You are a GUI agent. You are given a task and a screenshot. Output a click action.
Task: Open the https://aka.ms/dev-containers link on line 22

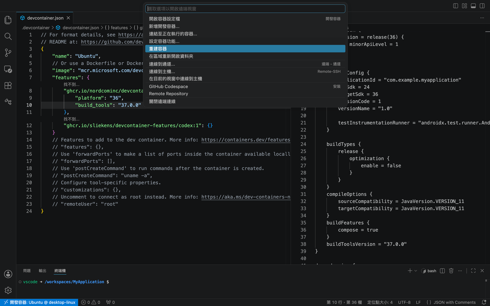[x=245, y=197]
